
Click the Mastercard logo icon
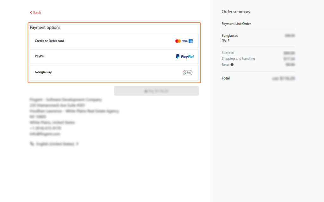coord(178,41)
